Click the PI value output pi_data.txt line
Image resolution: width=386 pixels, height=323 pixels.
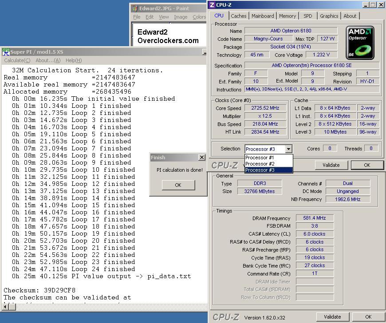(x=102, y=276)
